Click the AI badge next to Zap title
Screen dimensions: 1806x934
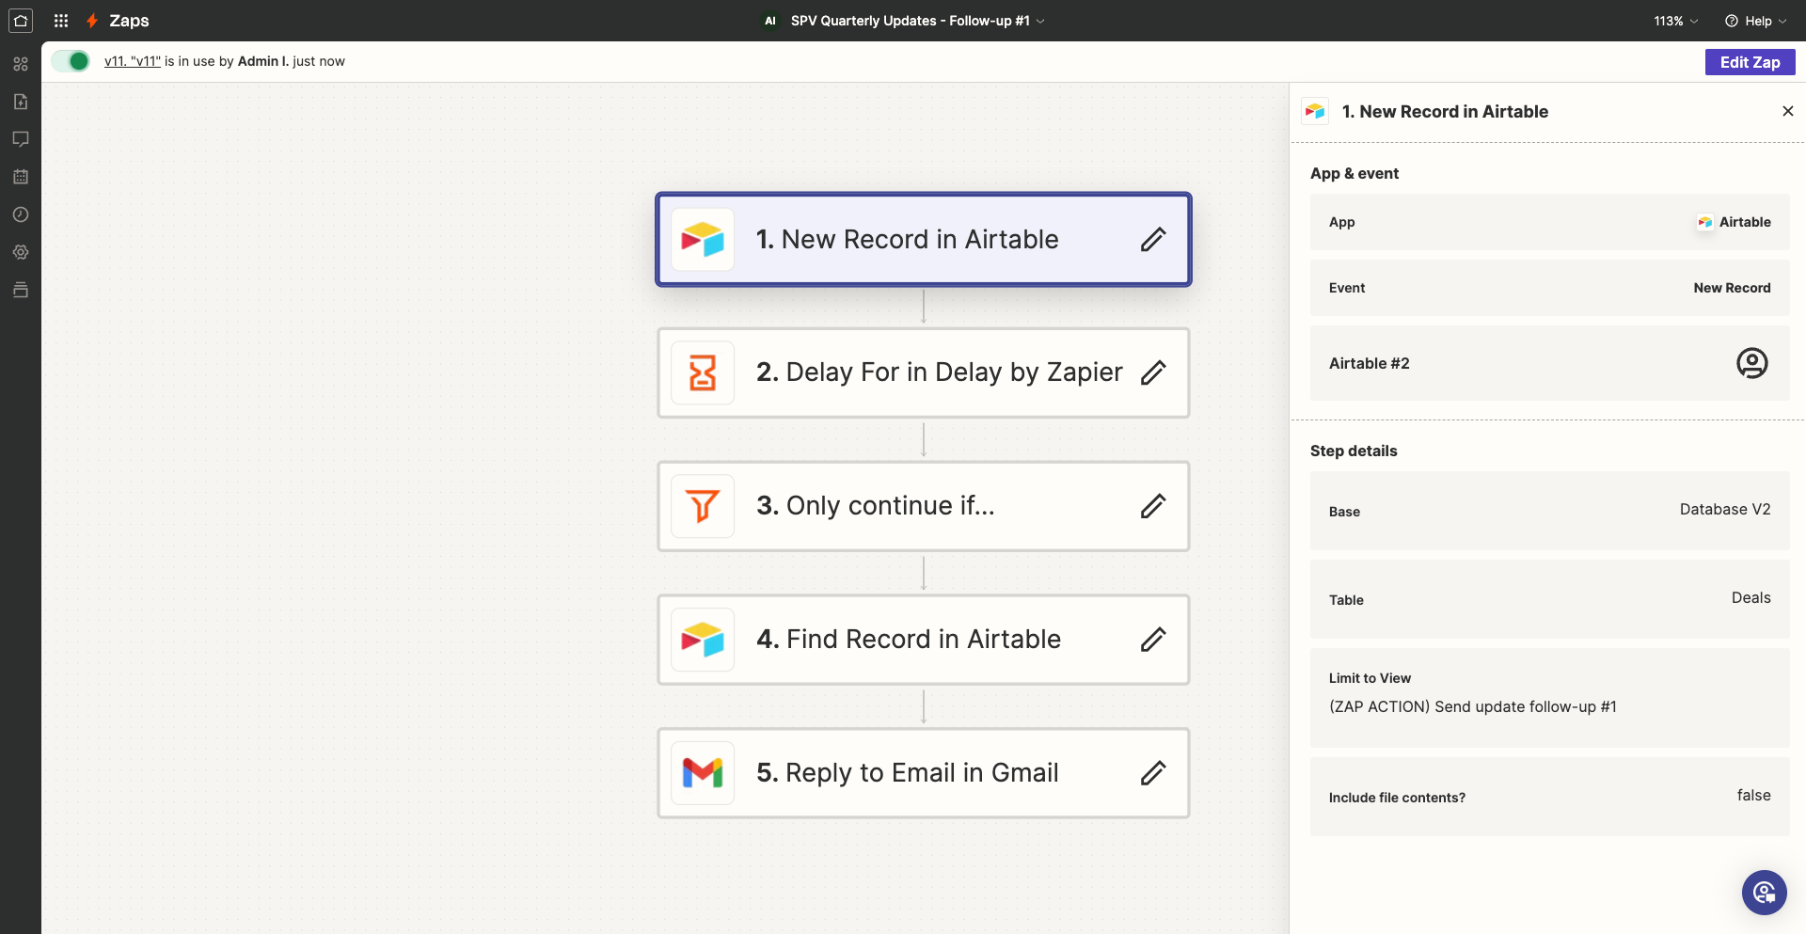(x=770, y=21)
